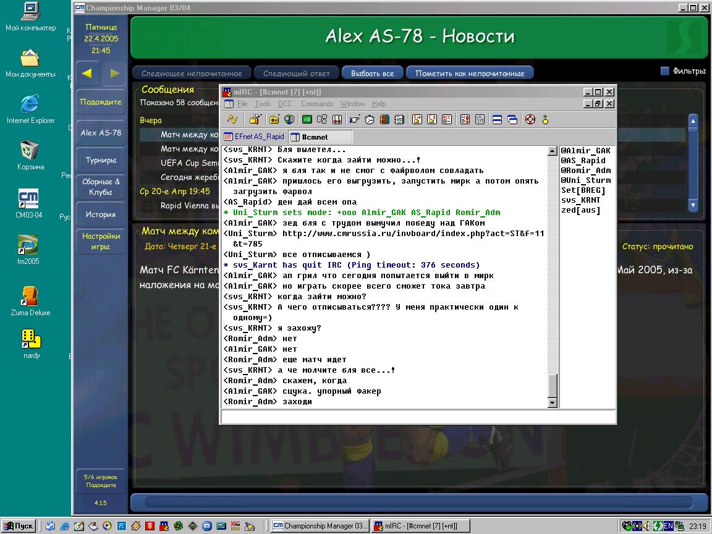The height and width of the screenshot is (534, 712).
Task: Select Set[BREG] in the nick list
Action: tap(583, 190)
